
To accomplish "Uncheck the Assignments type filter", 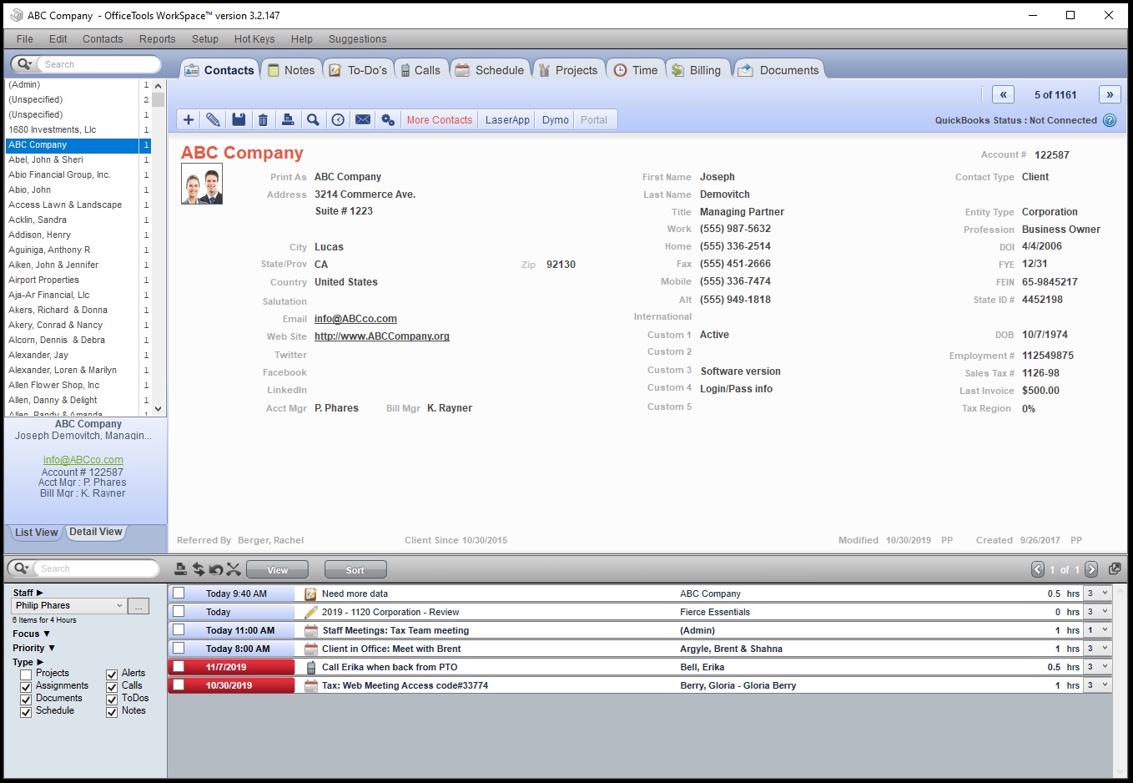I will (26, 687).
